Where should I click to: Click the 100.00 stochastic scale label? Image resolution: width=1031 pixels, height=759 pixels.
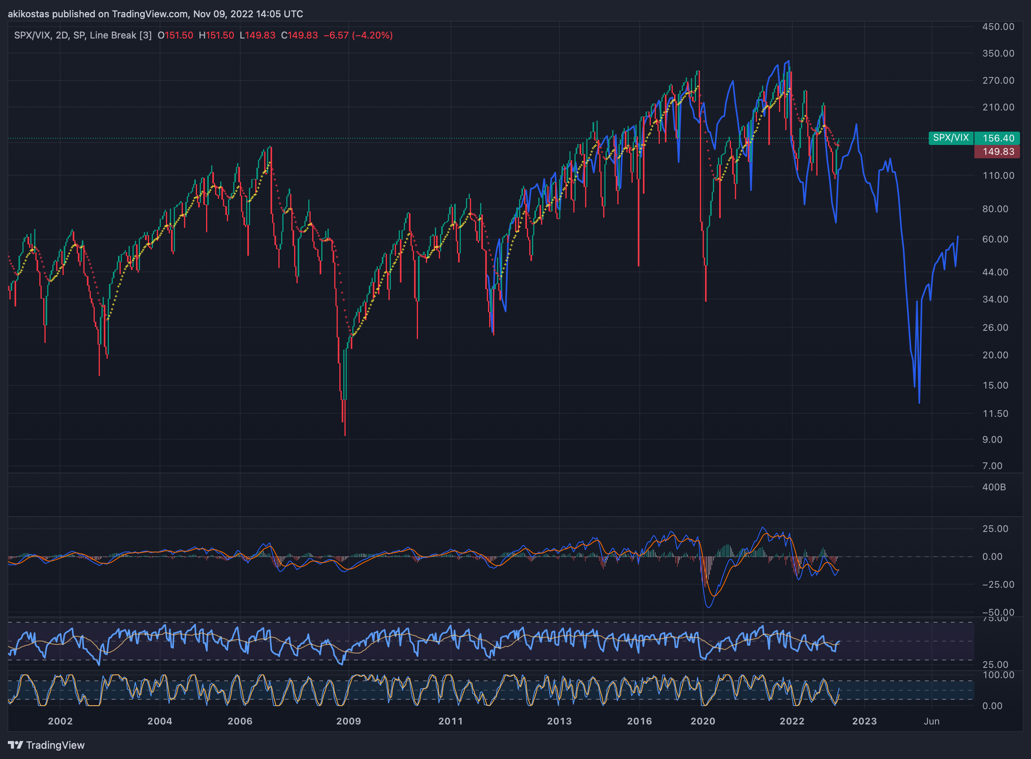998,675
